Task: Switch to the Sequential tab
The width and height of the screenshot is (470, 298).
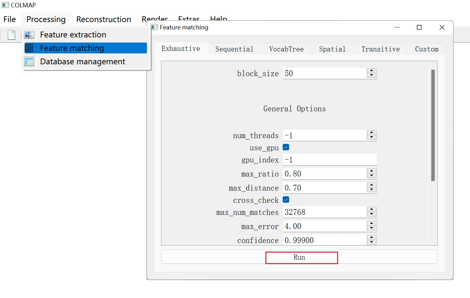Action: coord(235,49)
